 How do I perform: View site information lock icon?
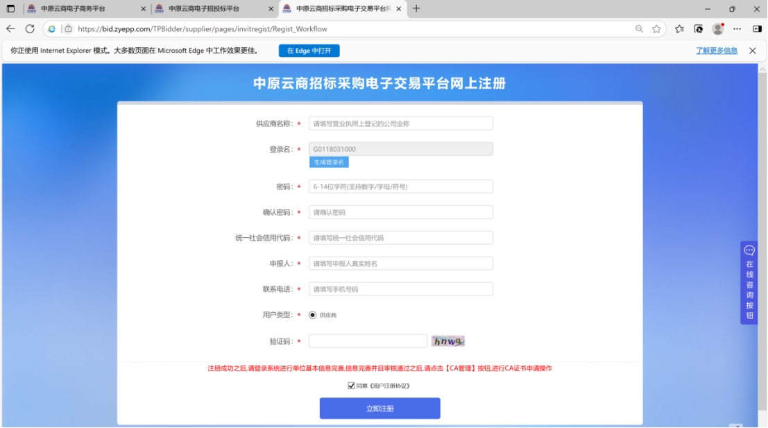[69, 29]
